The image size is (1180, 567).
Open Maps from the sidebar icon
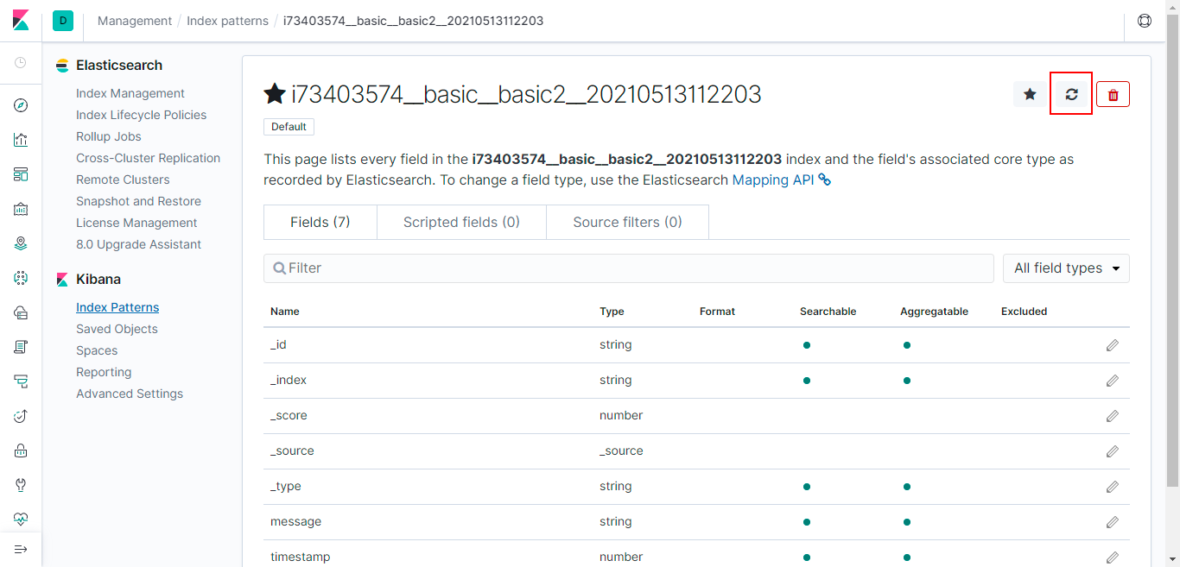tap(21, 243)
